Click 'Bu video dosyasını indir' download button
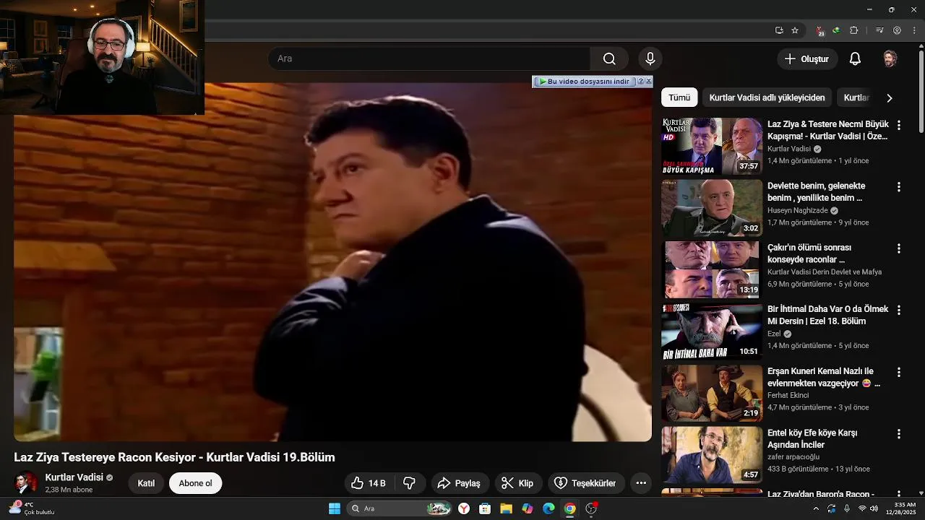Image resolution: width=925 pixels, height=520 pixels. tap(584, 82)
